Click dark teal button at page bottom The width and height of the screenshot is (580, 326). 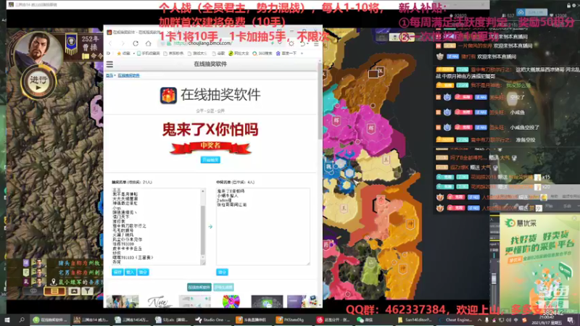click(199, 287)
